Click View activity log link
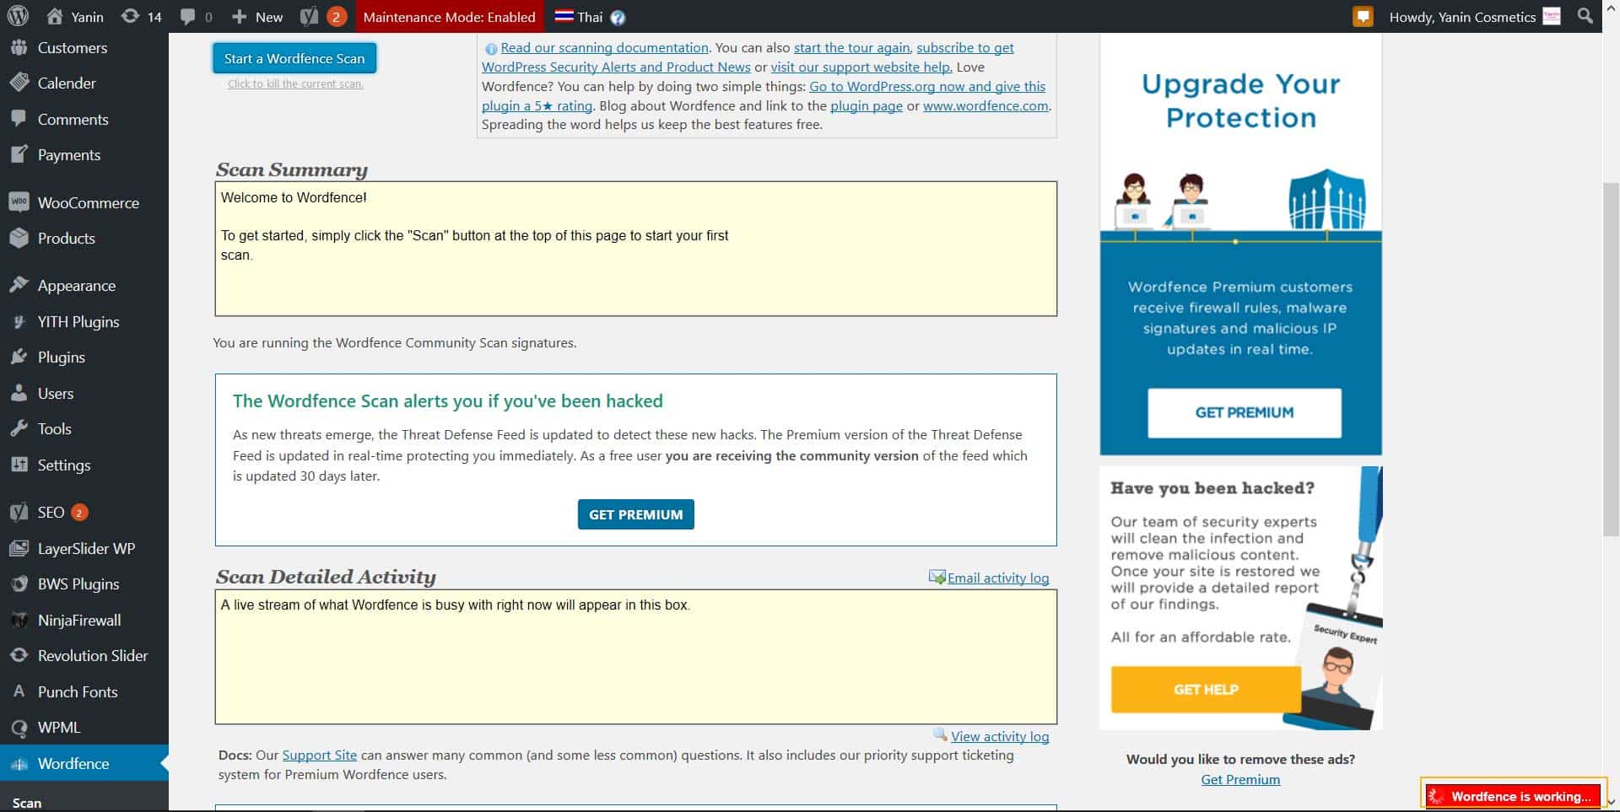 coord(1000,737)
